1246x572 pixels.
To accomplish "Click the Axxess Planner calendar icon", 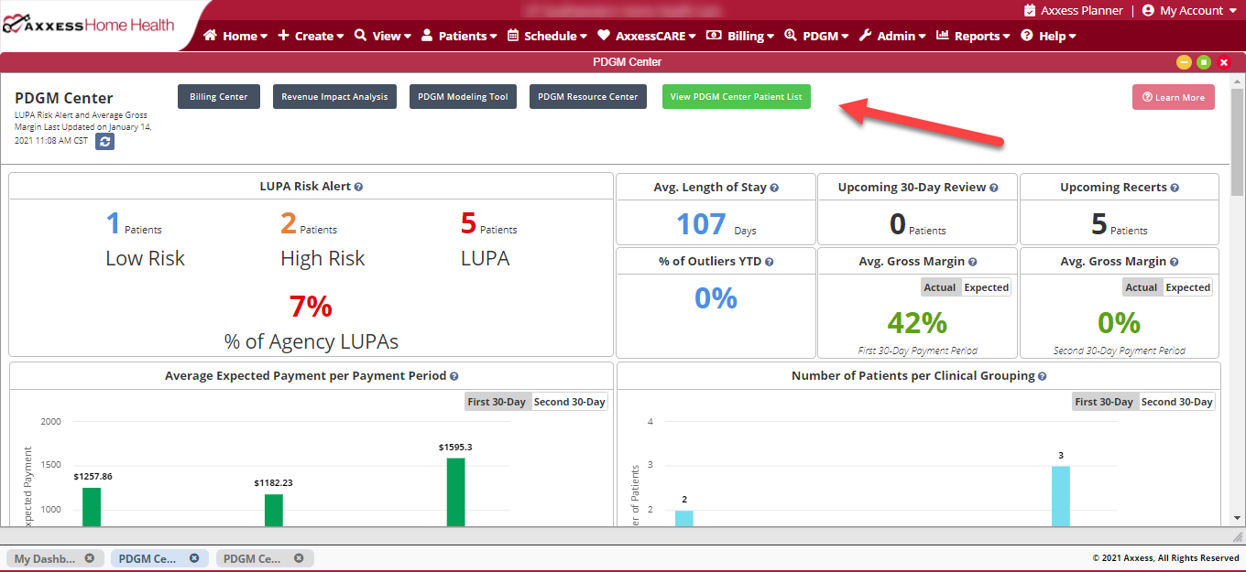I will [1030, 11].
